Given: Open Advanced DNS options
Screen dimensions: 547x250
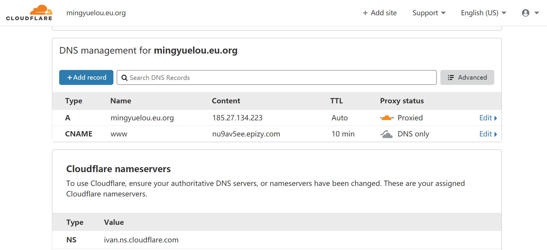Looking at the screenshot, I should [467, 78].
